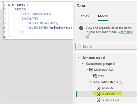Click closing parenthesis on line 8
The image size is (137, 104).
pos(9,37)
